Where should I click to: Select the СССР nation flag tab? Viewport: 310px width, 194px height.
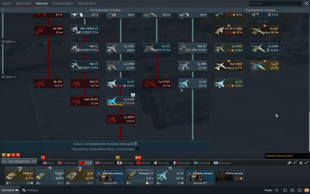coord(85,163)
